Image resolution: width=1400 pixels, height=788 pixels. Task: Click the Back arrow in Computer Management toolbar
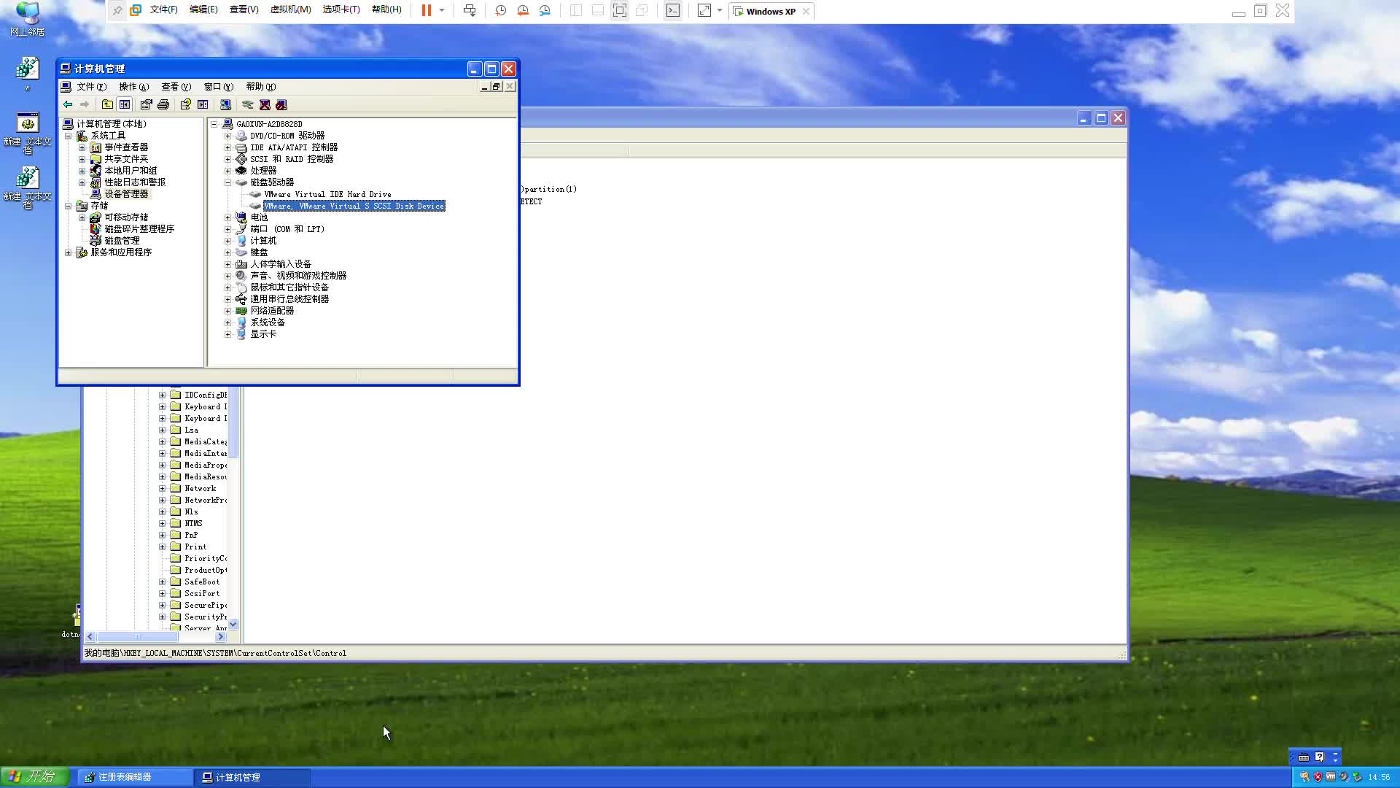[68, 104]
